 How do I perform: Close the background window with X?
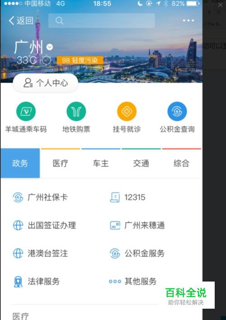[x=220, y=5]
